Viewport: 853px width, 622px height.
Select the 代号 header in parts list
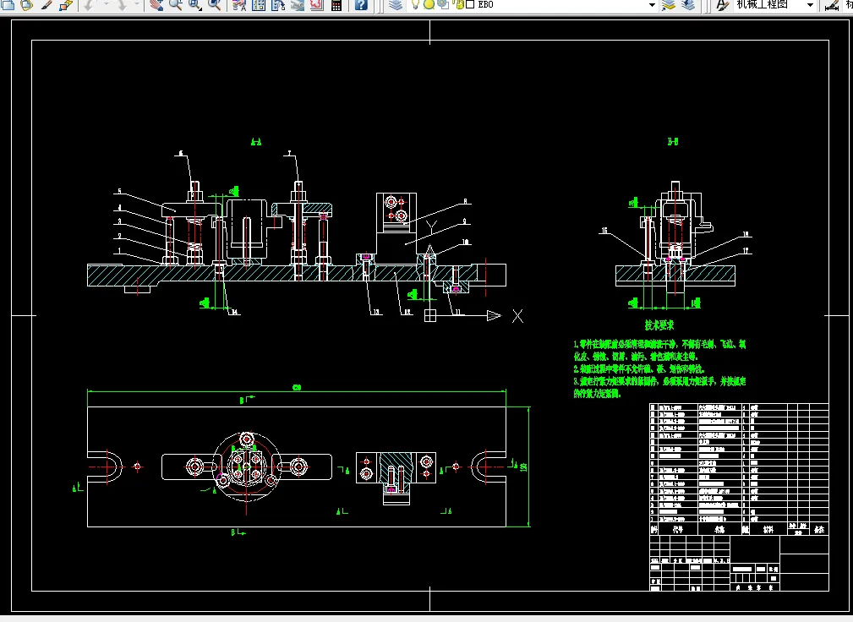(678, 529)
